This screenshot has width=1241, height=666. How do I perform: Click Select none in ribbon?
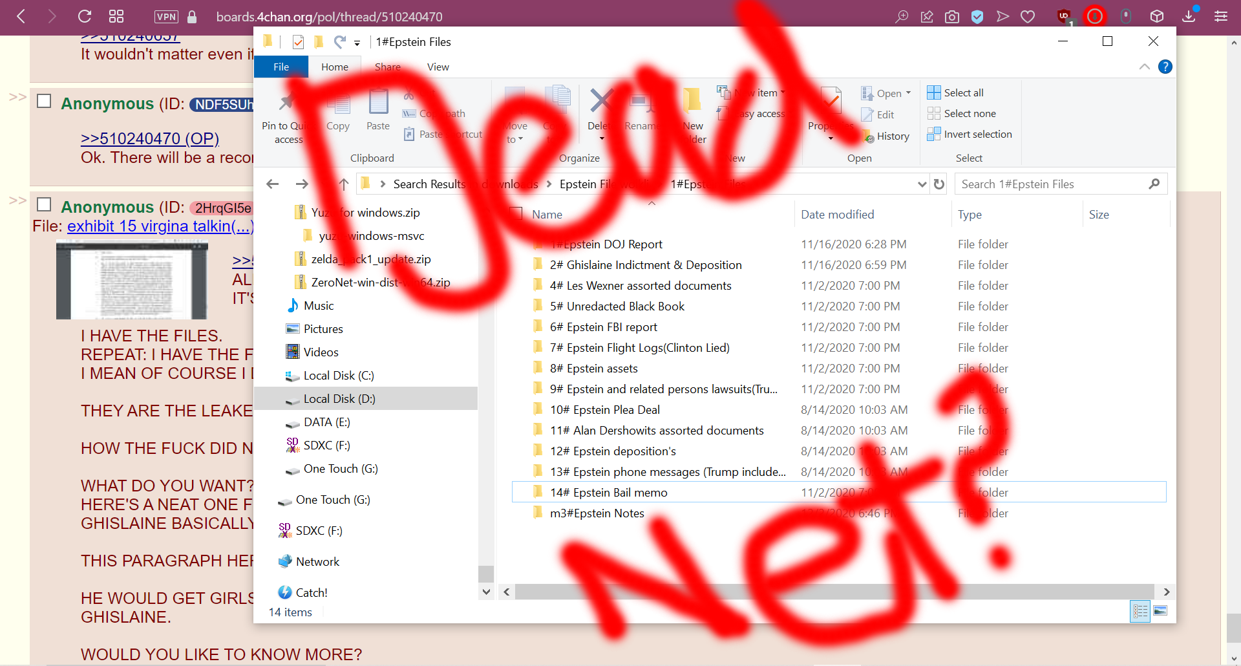point(962,113)
